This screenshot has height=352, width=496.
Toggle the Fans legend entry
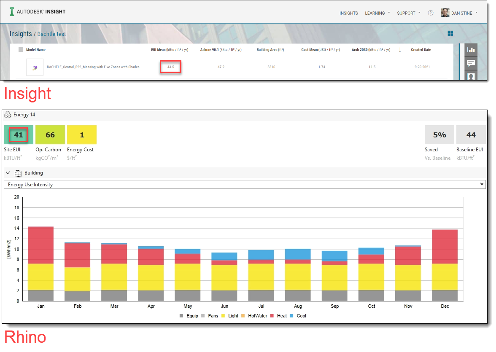[210, 316]
